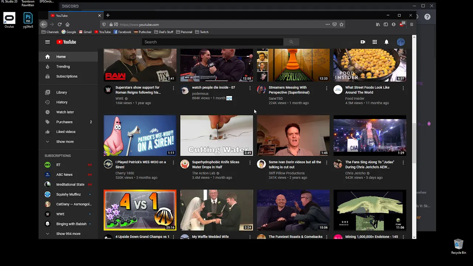473x266 pixels.
Task: Click the browser address bar URL
Action: click(x=139, y=24)
